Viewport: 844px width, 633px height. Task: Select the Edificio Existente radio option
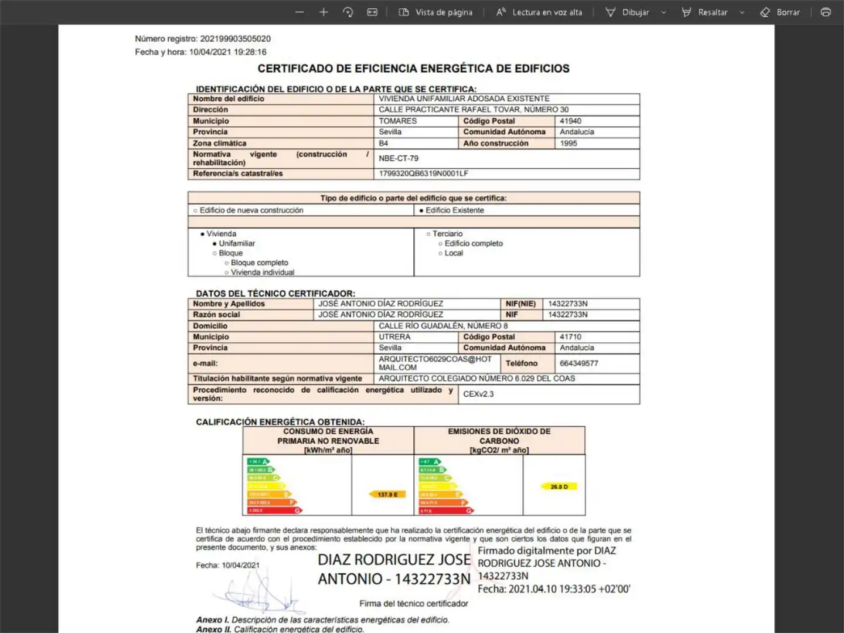click(x=451, y=210)
